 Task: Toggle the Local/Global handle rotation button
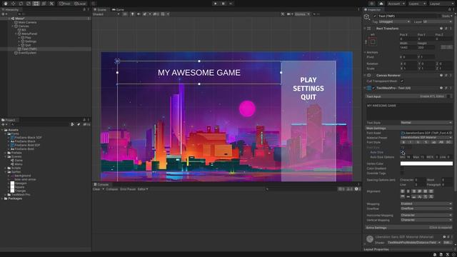[x=80, y=4]
